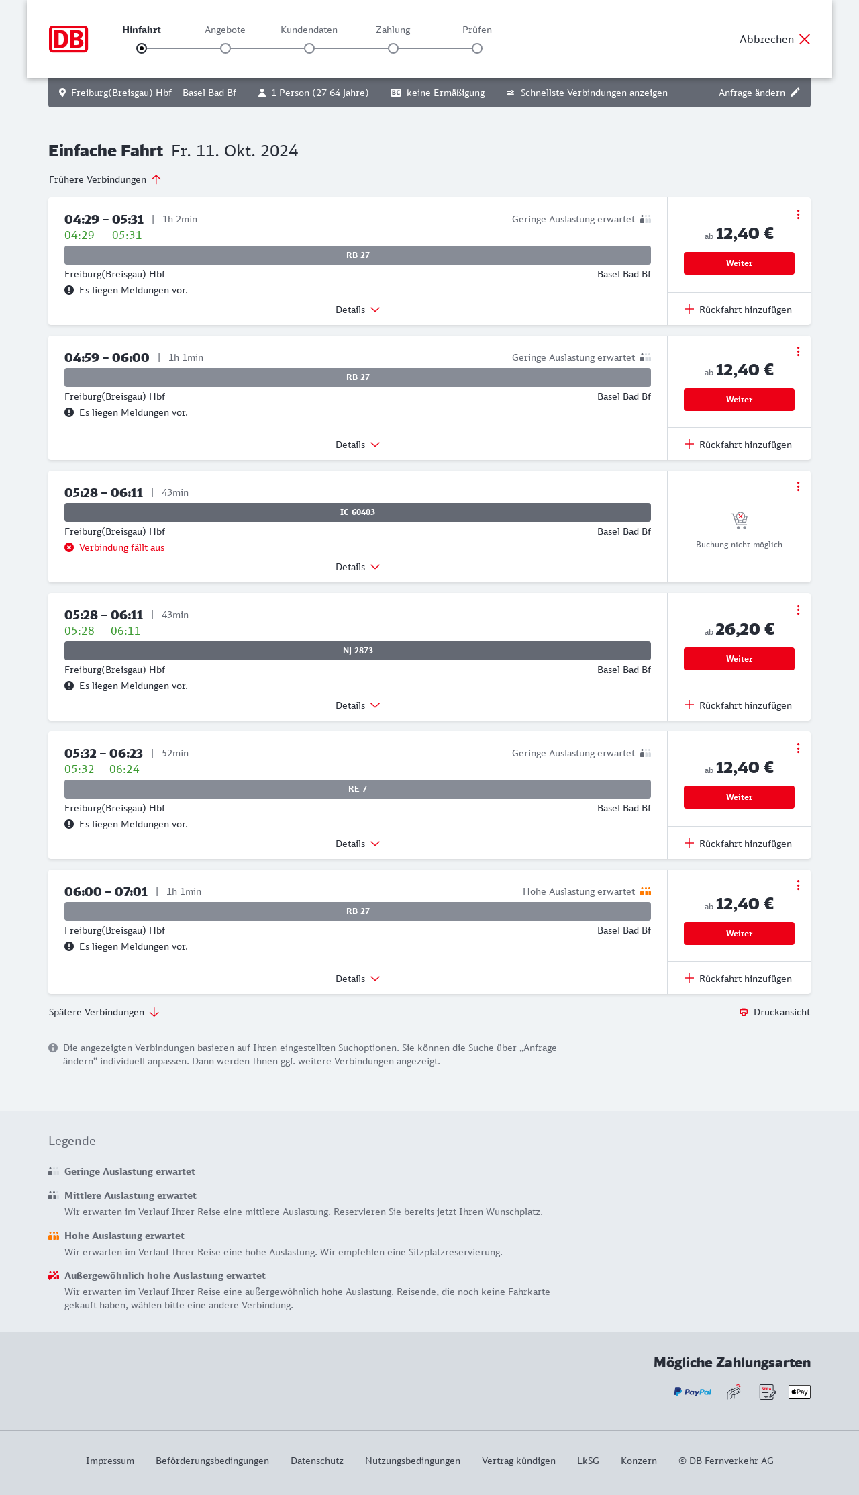Image resolution: width=859 pixels, height=1495 pixels.
Task: Load Spätere Verbindungen
Action: [x=103, y=1012]
